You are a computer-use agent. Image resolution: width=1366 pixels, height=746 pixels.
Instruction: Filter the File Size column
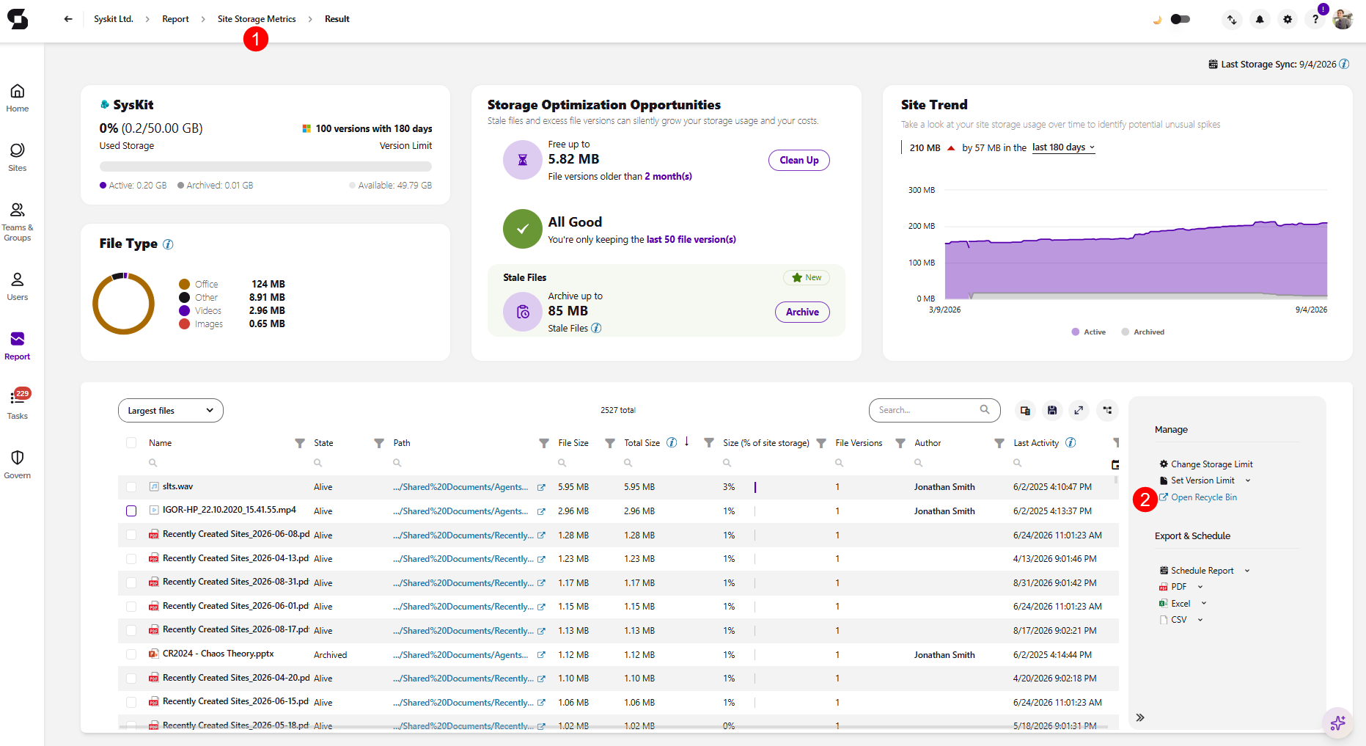610,443
